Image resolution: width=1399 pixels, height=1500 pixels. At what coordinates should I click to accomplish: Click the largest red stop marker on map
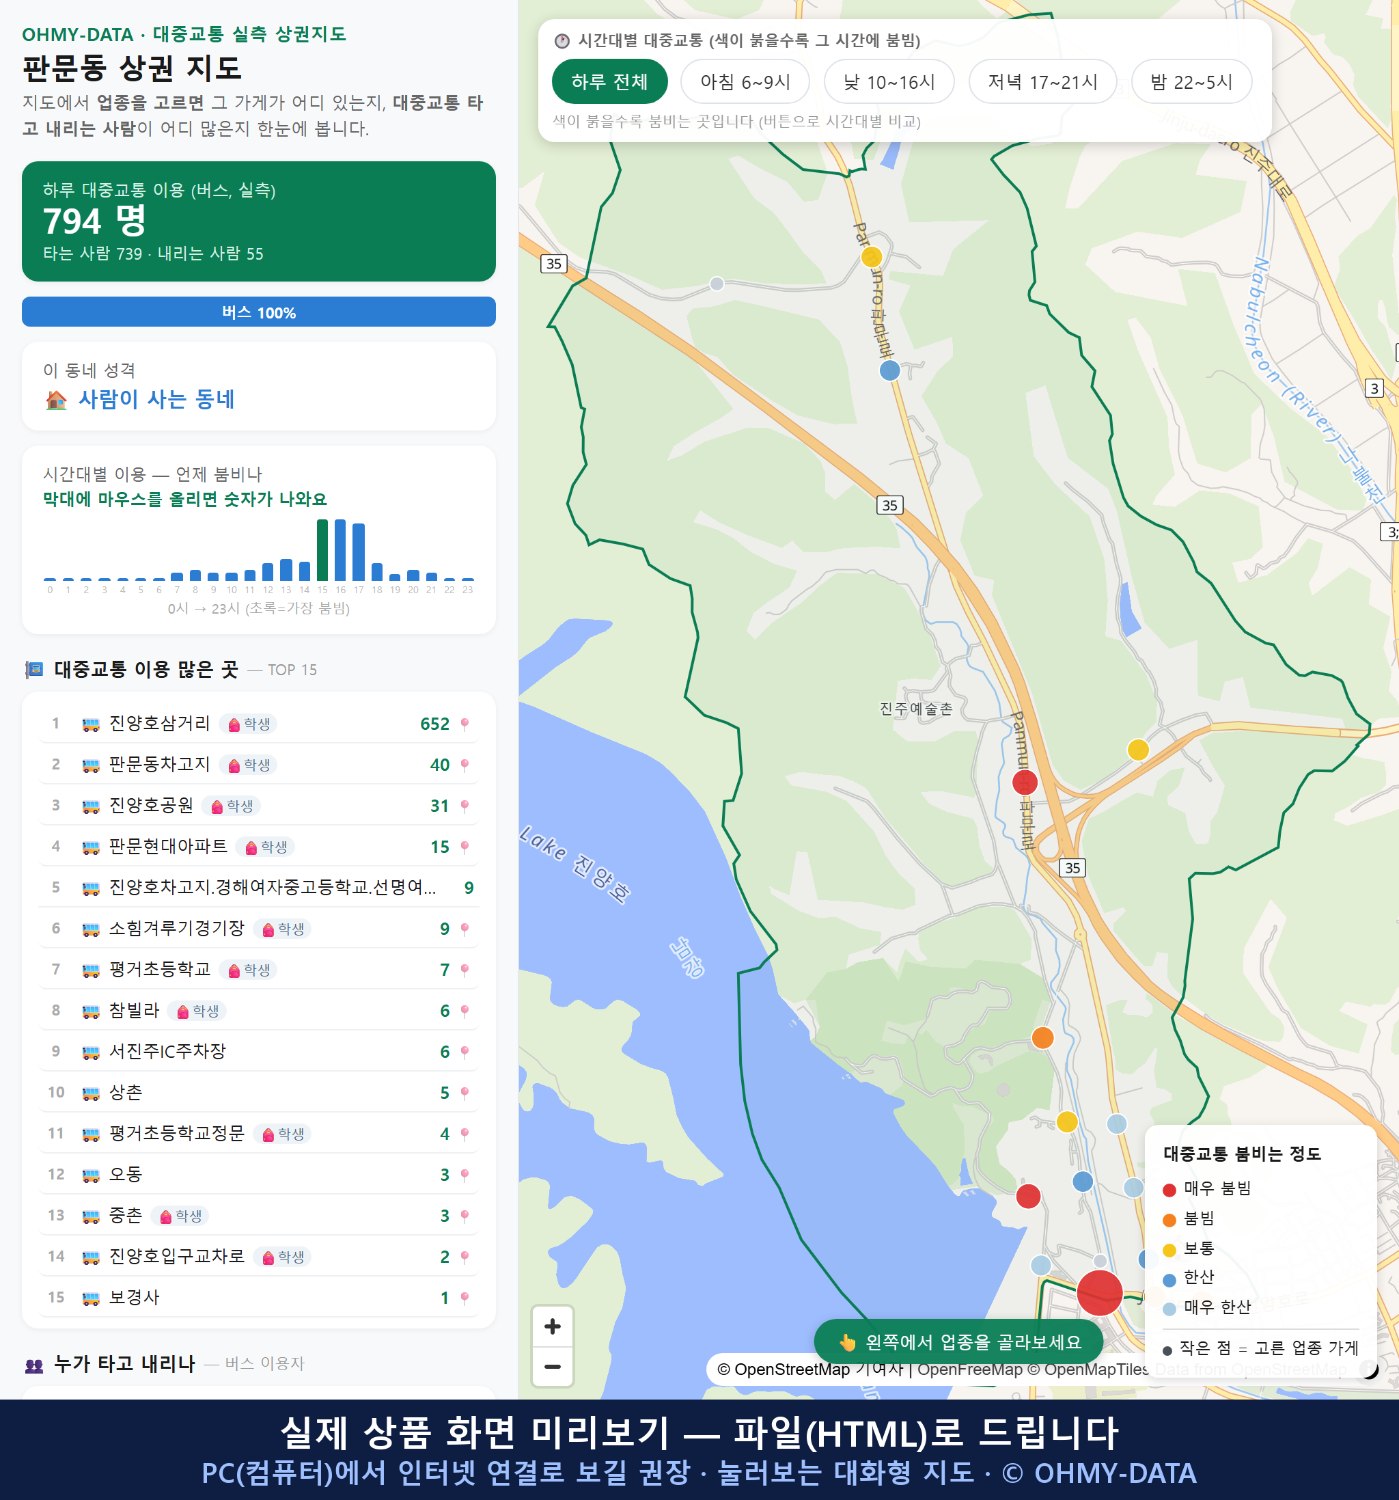(x=1100, y=1292)
